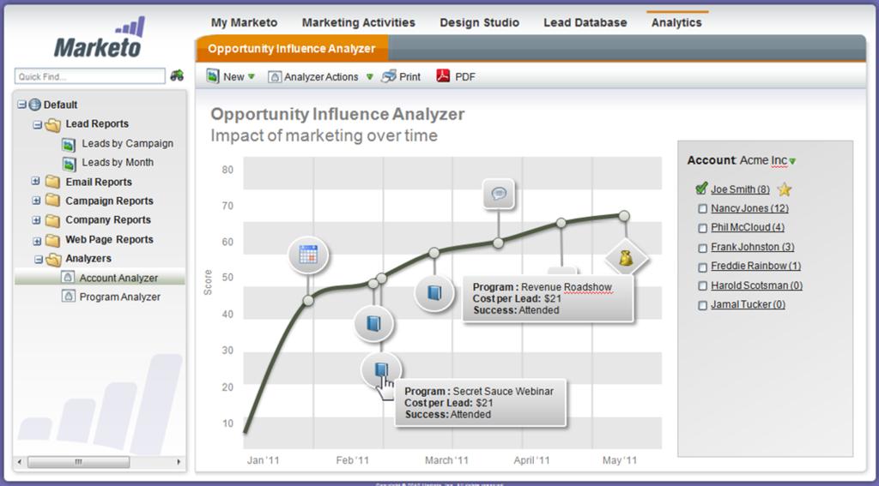Open the Marketing Activities tab
Viewport: 879px width, 486px height.
pyautogui.click(x=359, y=23)
